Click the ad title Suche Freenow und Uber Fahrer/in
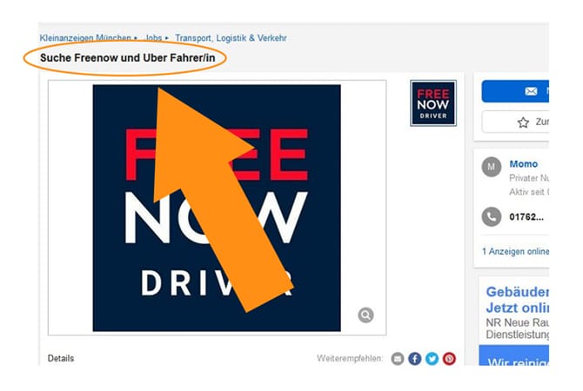 [128, 58]
